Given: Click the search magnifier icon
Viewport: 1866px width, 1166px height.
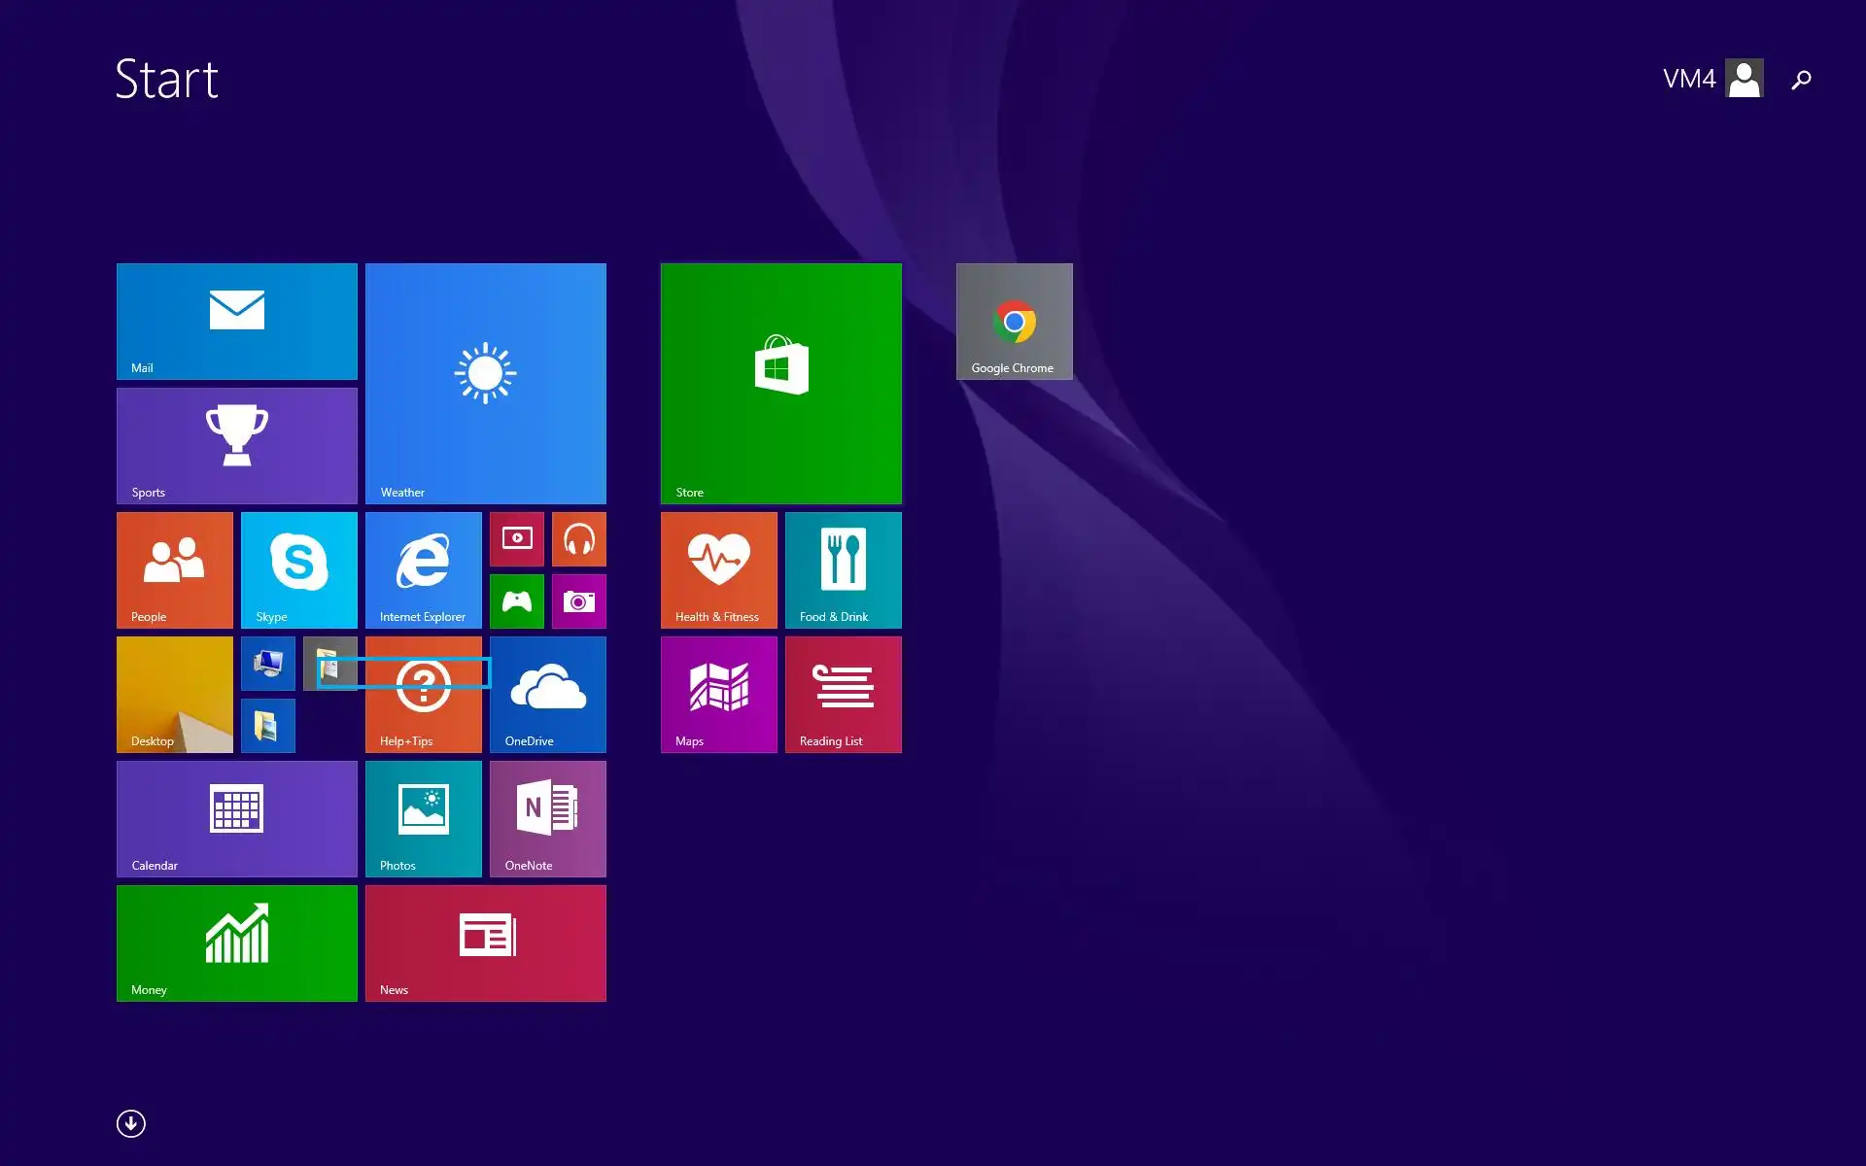Looking at the screenshot, I should (x=1801, y=79).
